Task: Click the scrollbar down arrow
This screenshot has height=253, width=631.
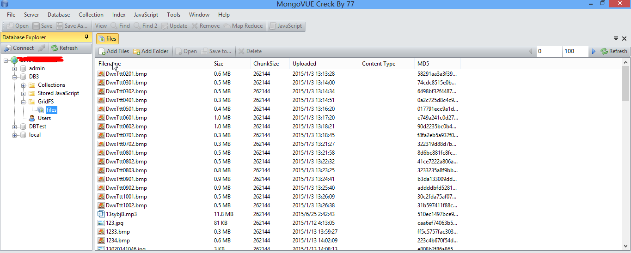Action: 625,246
